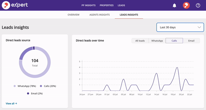Click the Email legend dot
This screenshot has height=110, width=206.
coord(28,94)
